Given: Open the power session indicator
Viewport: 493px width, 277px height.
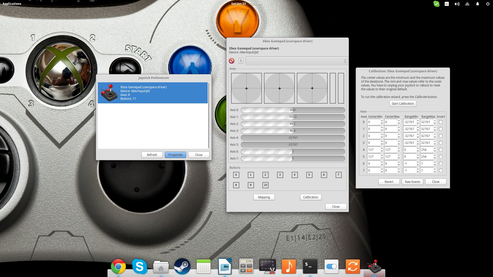Looking at the screenshot, I should [x=488, y=4].
